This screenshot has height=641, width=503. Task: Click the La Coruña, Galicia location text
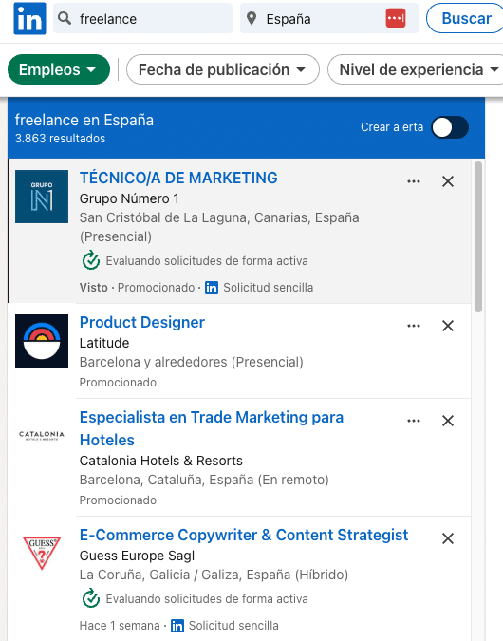(x=214, y=575)
